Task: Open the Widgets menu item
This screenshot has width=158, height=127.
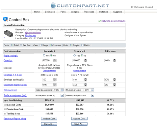Action: [75, 12]
